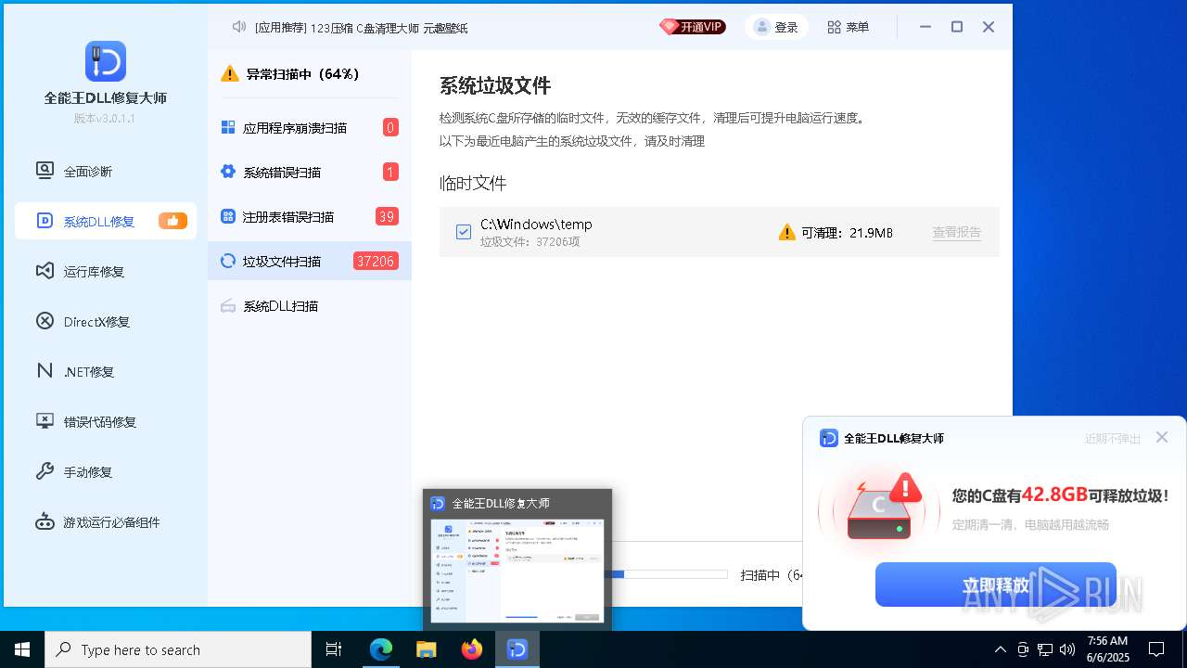Minimize the DLL修复大师 window
The image size is (1187, 668).
pos(925,27)
